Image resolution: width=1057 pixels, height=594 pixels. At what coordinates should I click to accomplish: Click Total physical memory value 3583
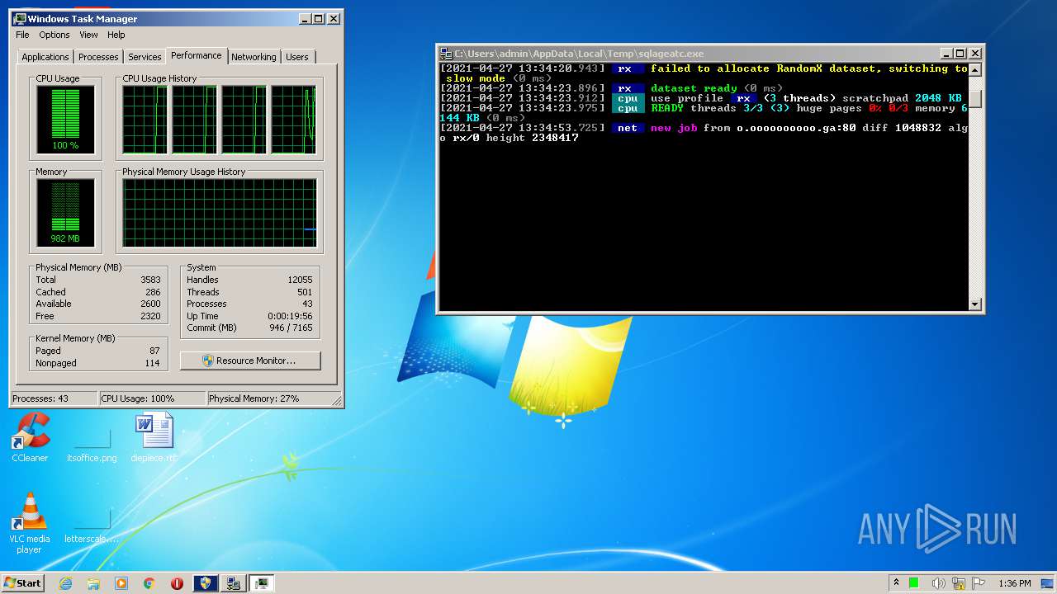click(150, 280)
